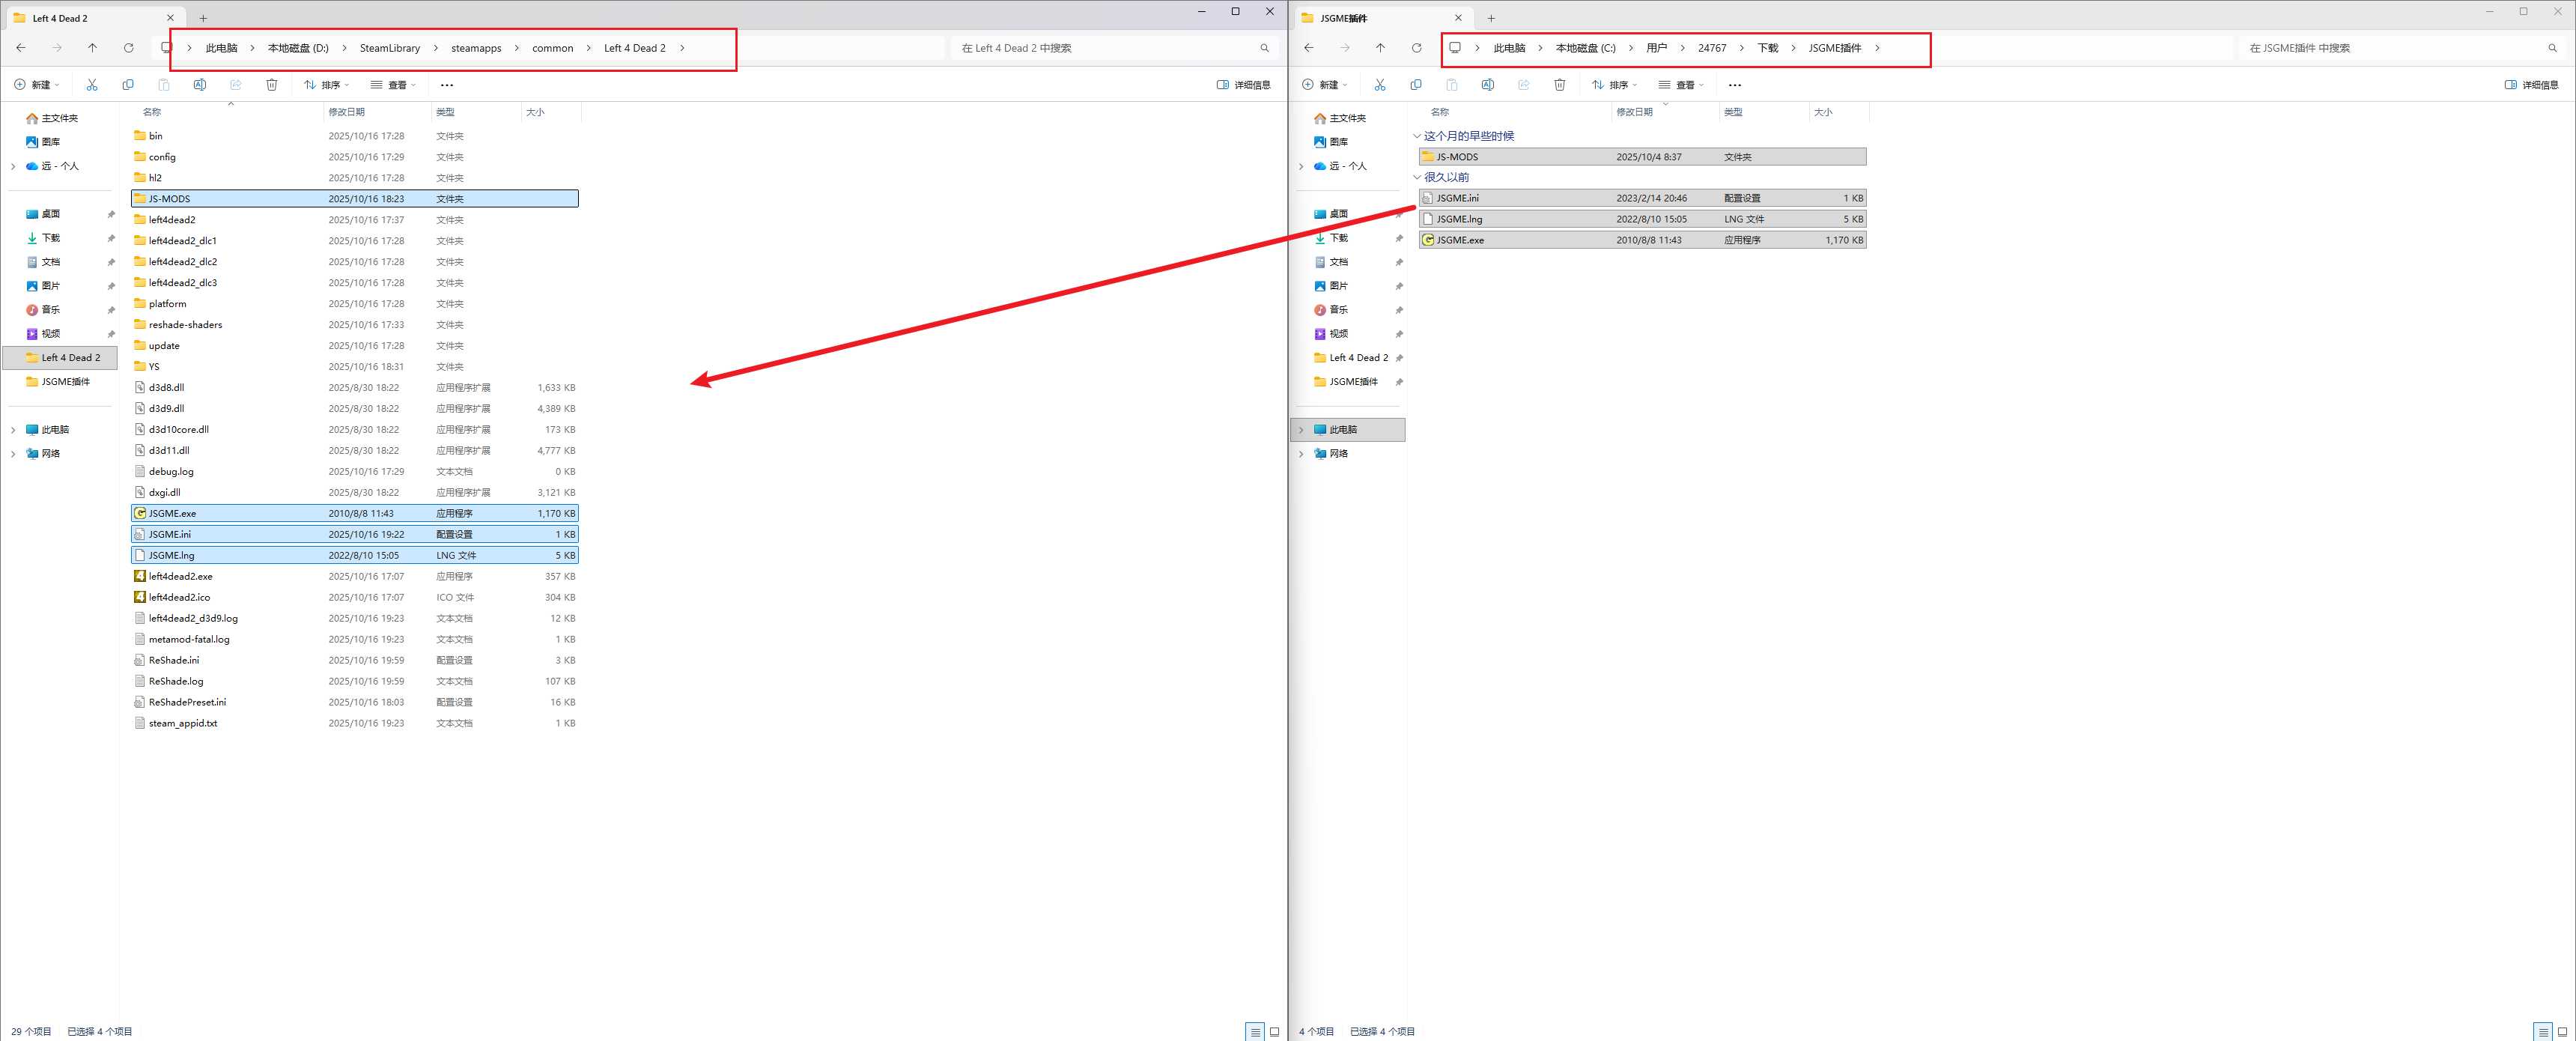Open the 查看 dropdown in right window
This screenshot has width=2576, height=1041.
1681,85
